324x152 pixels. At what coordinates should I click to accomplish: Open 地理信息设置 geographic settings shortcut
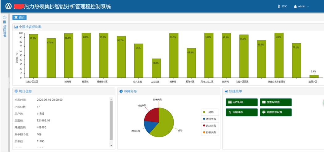276,112
